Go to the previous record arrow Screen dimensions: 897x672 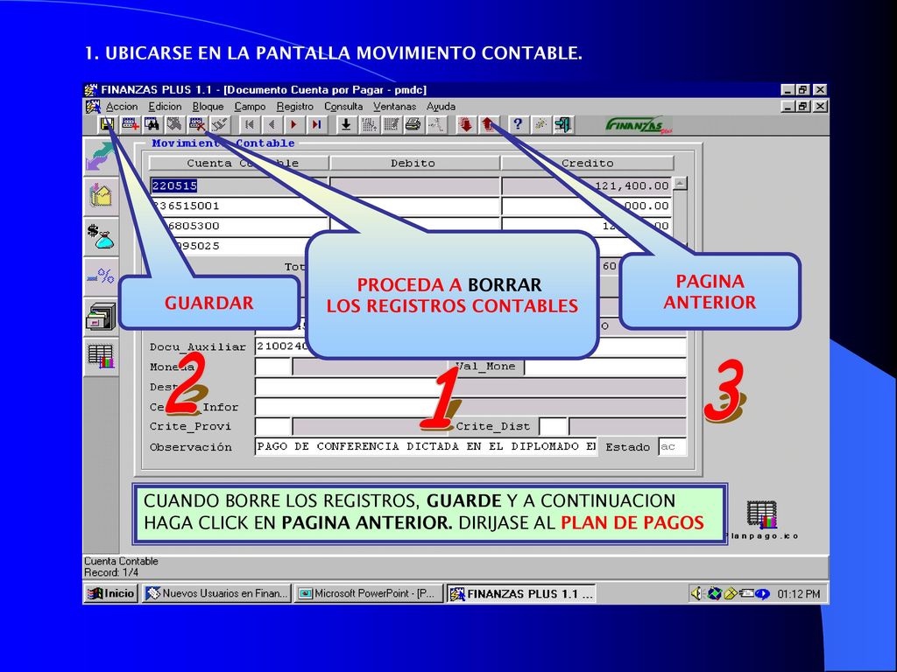[272, 124]
